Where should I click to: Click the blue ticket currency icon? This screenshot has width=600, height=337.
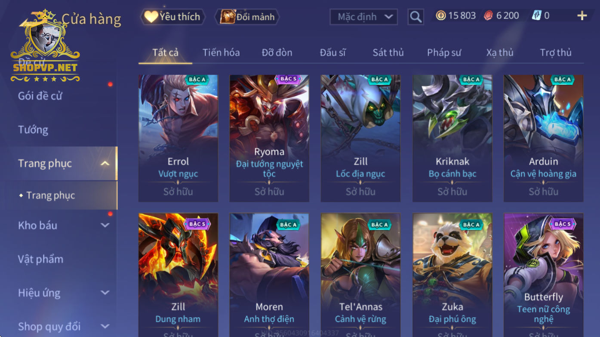tap(536, 16)
